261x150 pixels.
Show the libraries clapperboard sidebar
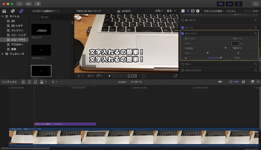(x=4, y=11)
